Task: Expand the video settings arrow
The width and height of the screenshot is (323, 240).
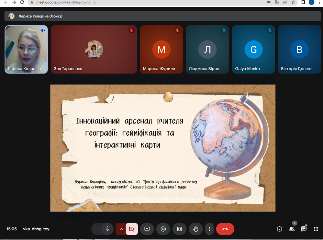Action: [121, 229]
